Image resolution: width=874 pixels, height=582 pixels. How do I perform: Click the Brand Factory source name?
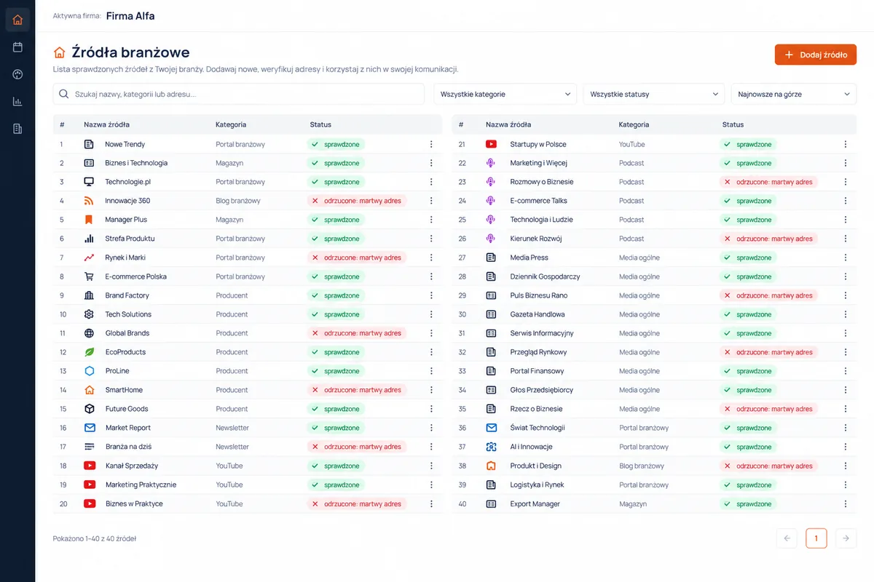click(x=127, y=295)
